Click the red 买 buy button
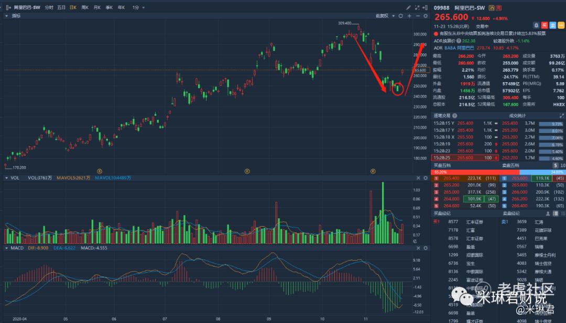This screenshot has height=323, width=566. pyautogui.click(x=545, y=25)
